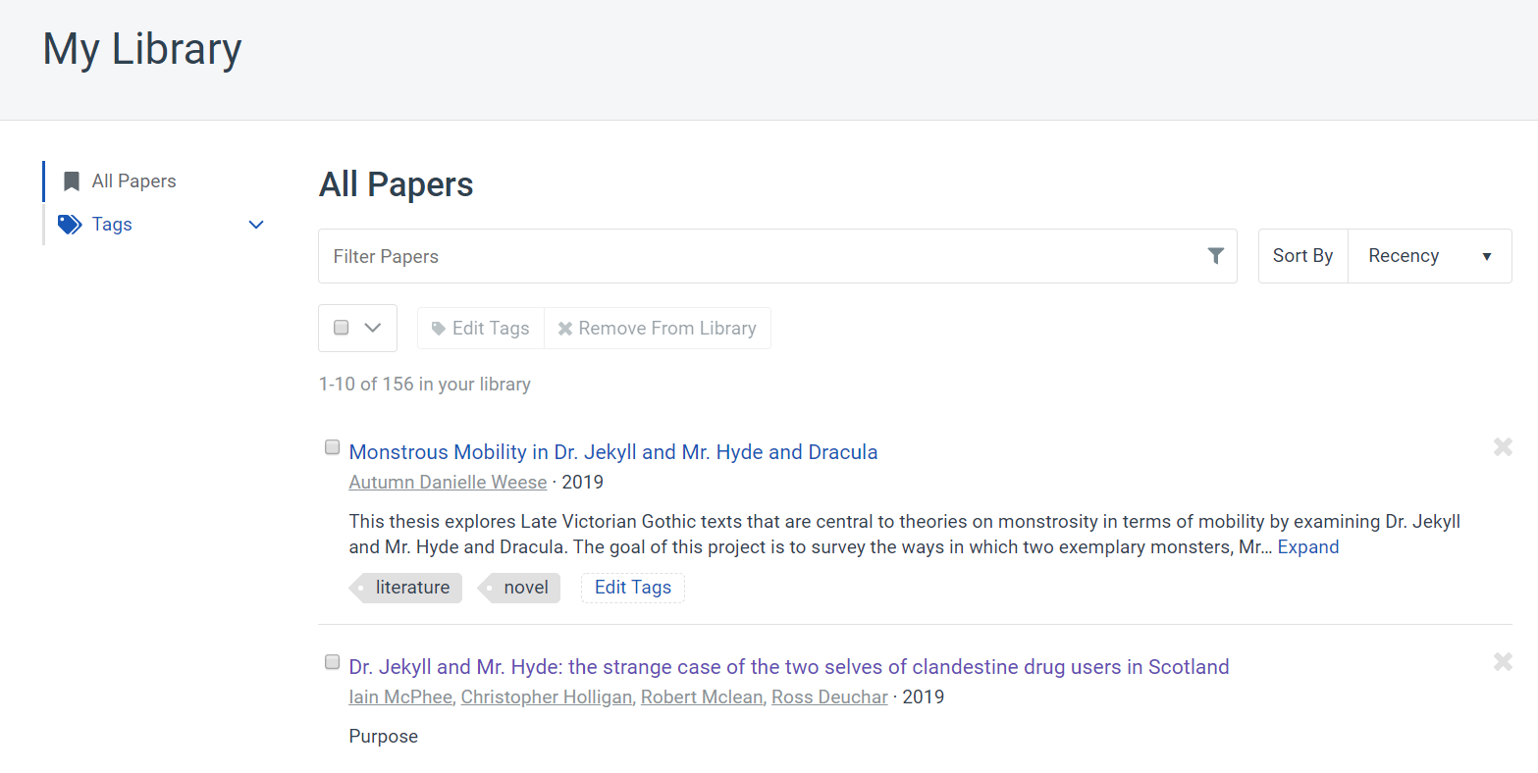Click the literature tag chip
The width and height of the screenshot is (1538, 773).
(x=407, y=588)
